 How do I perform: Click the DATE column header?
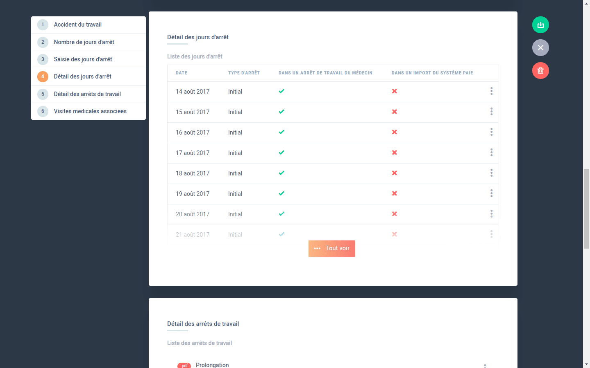tap(182, 73)
